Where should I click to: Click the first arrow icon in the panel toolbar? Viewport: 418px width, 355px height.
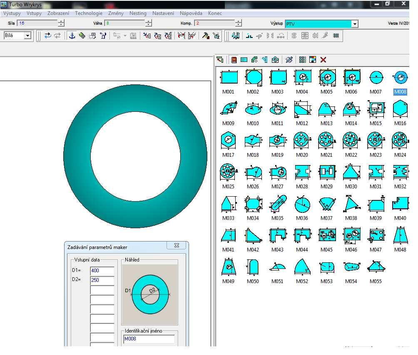point(220,60)
